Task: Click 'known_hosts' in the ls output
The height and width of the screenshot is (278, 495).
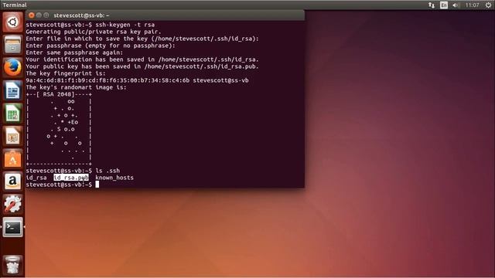Action: pos(114,178)
